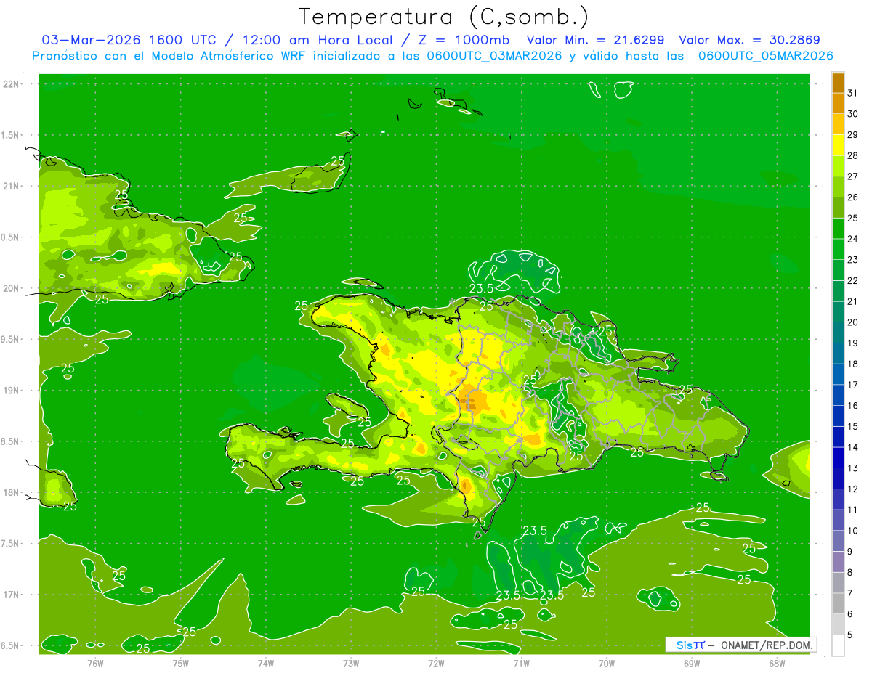Click the longitude axis label 72W
The width and height of the screenshot is (872, 673).
(x=436, y=664)
